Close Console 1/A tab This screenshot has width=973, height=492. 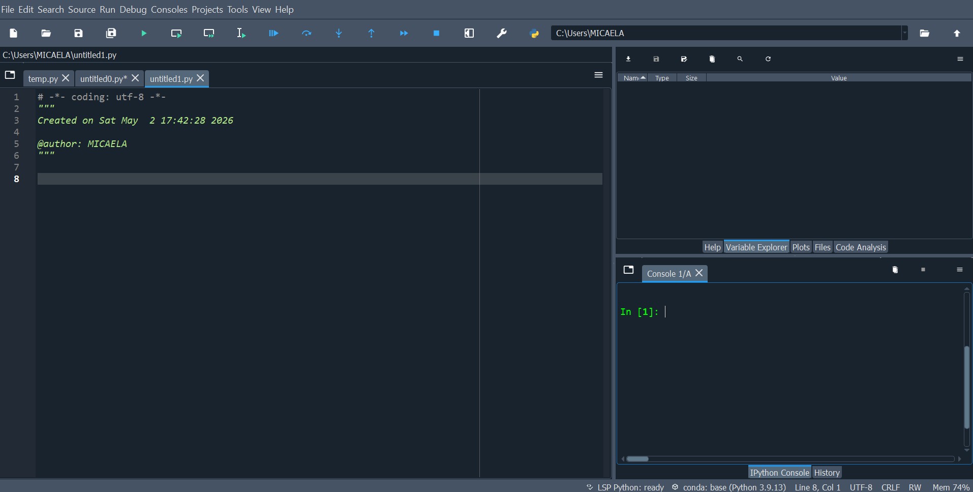click(699, 273)
